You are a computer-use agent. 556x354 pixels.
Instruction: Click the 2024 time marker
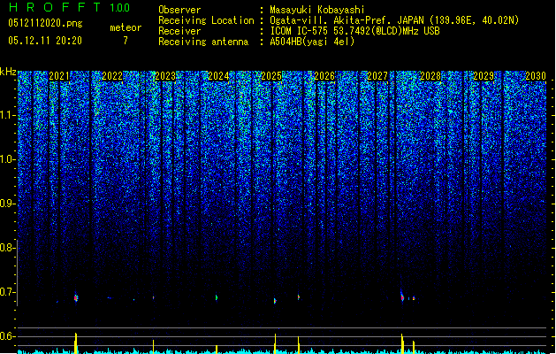(218, 76)
